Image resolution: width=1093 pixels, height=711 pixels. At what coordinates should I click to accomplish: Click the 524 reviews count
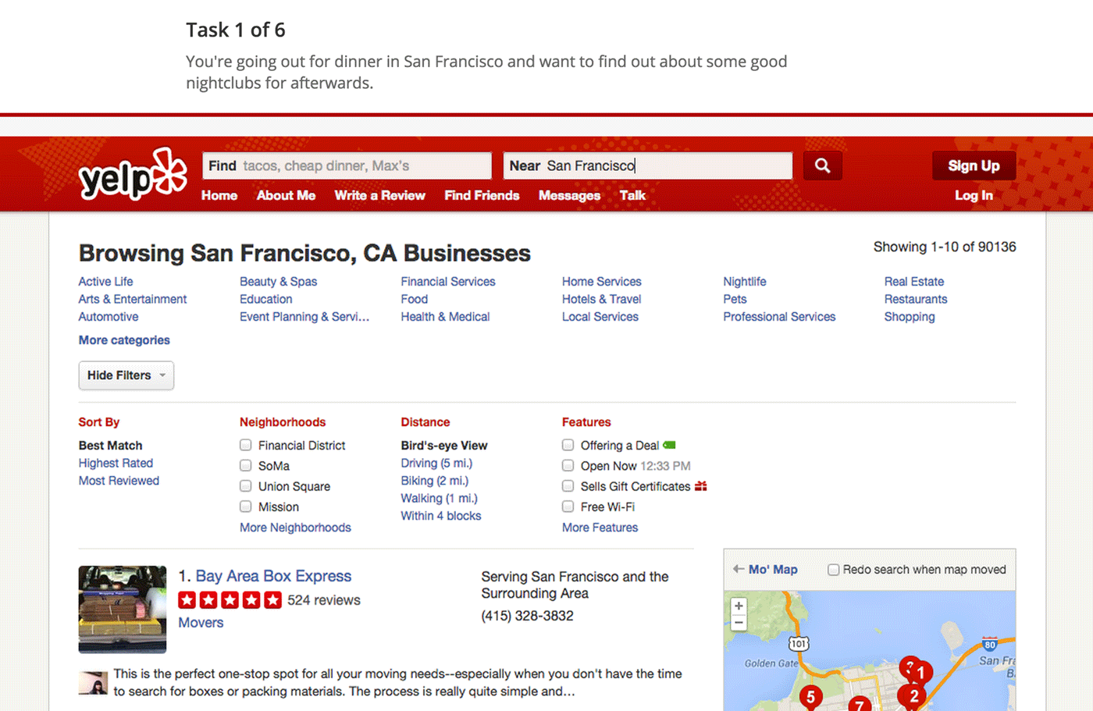323,600
